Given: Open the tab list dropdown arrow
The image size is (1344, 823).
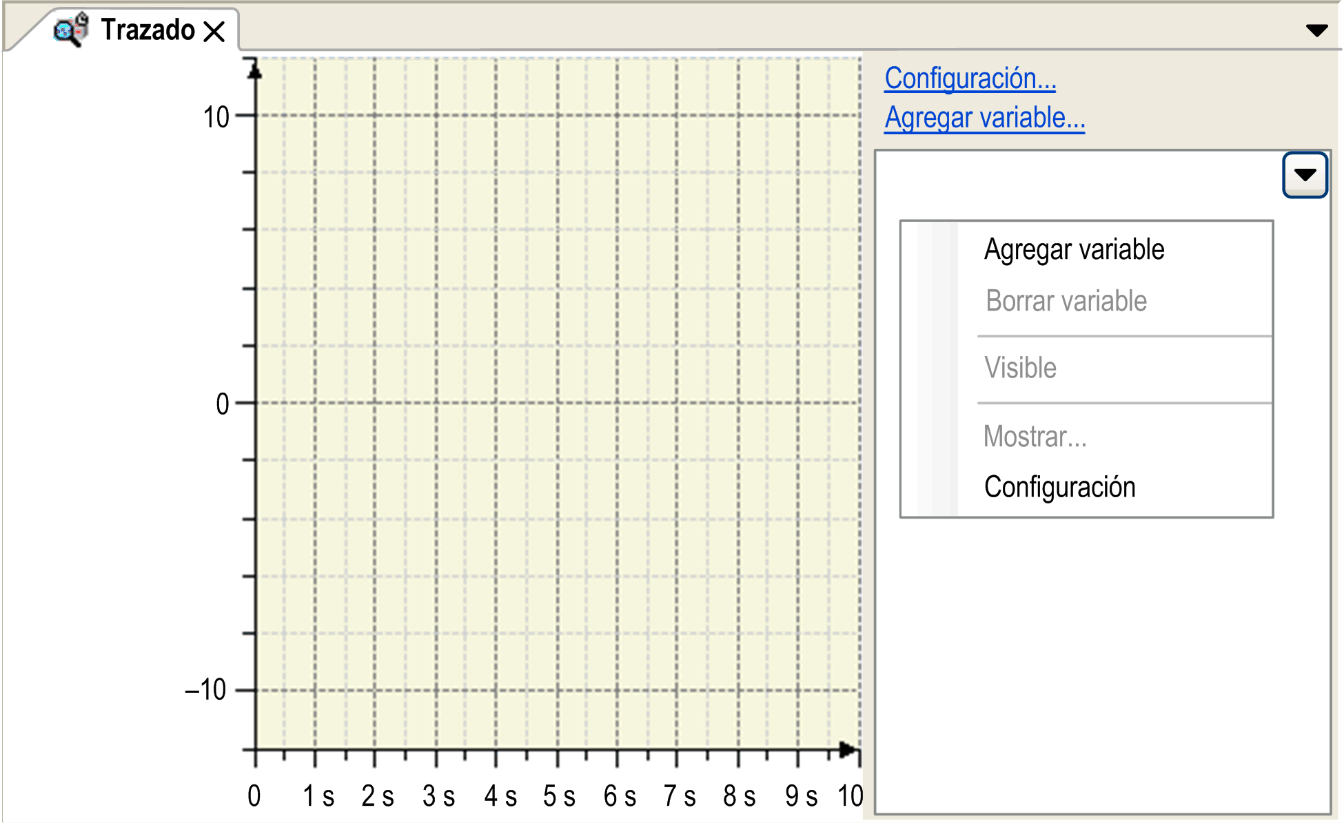Looking at the screenshot, I should pos(1316,30).
